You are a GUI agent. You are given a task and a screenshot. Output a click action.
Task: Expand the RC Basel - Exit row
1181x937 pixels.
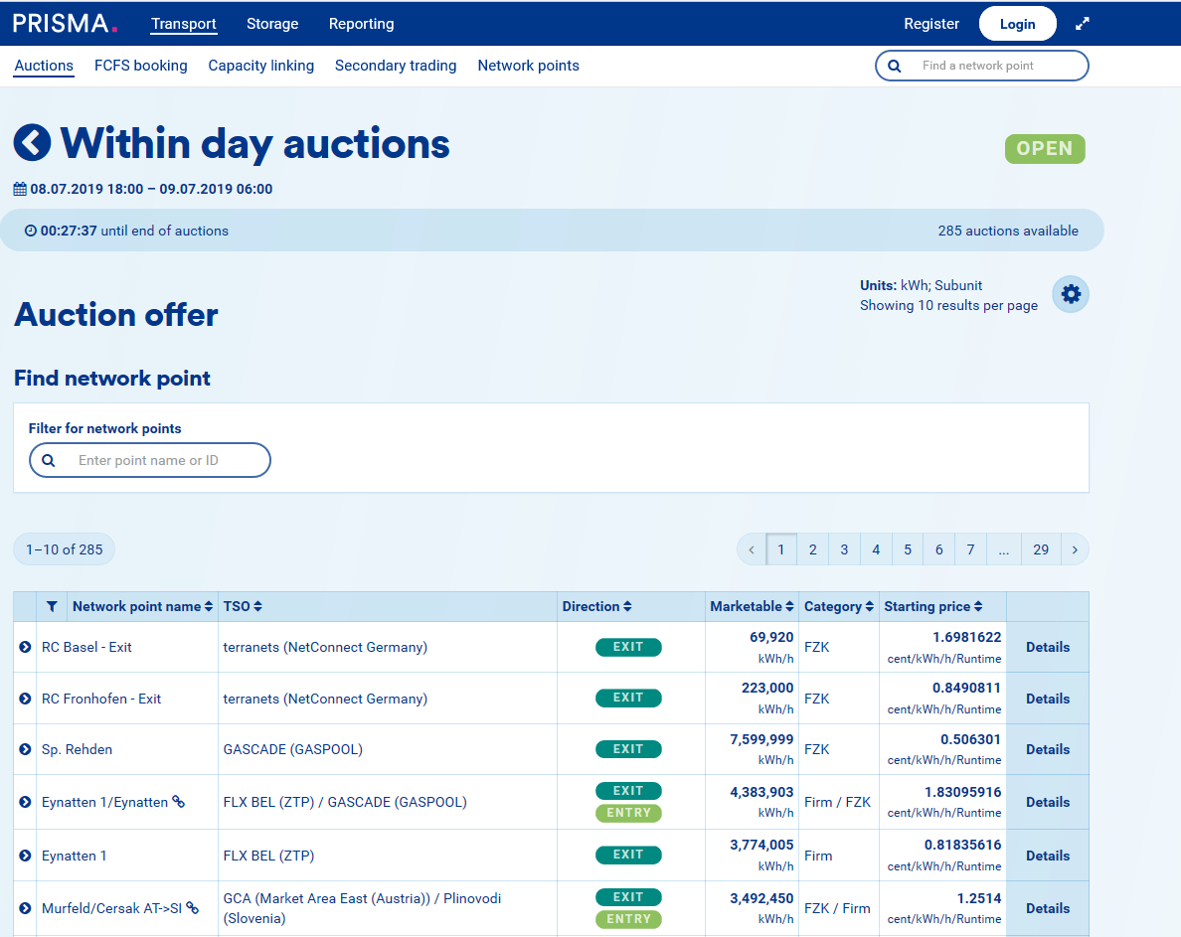25,647
